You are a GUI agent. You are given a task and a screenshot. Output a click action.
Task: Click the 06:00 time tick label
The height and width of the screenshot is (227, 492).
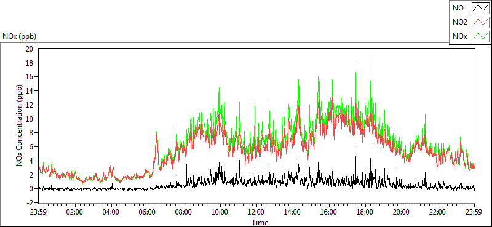[x=147, y=212]
